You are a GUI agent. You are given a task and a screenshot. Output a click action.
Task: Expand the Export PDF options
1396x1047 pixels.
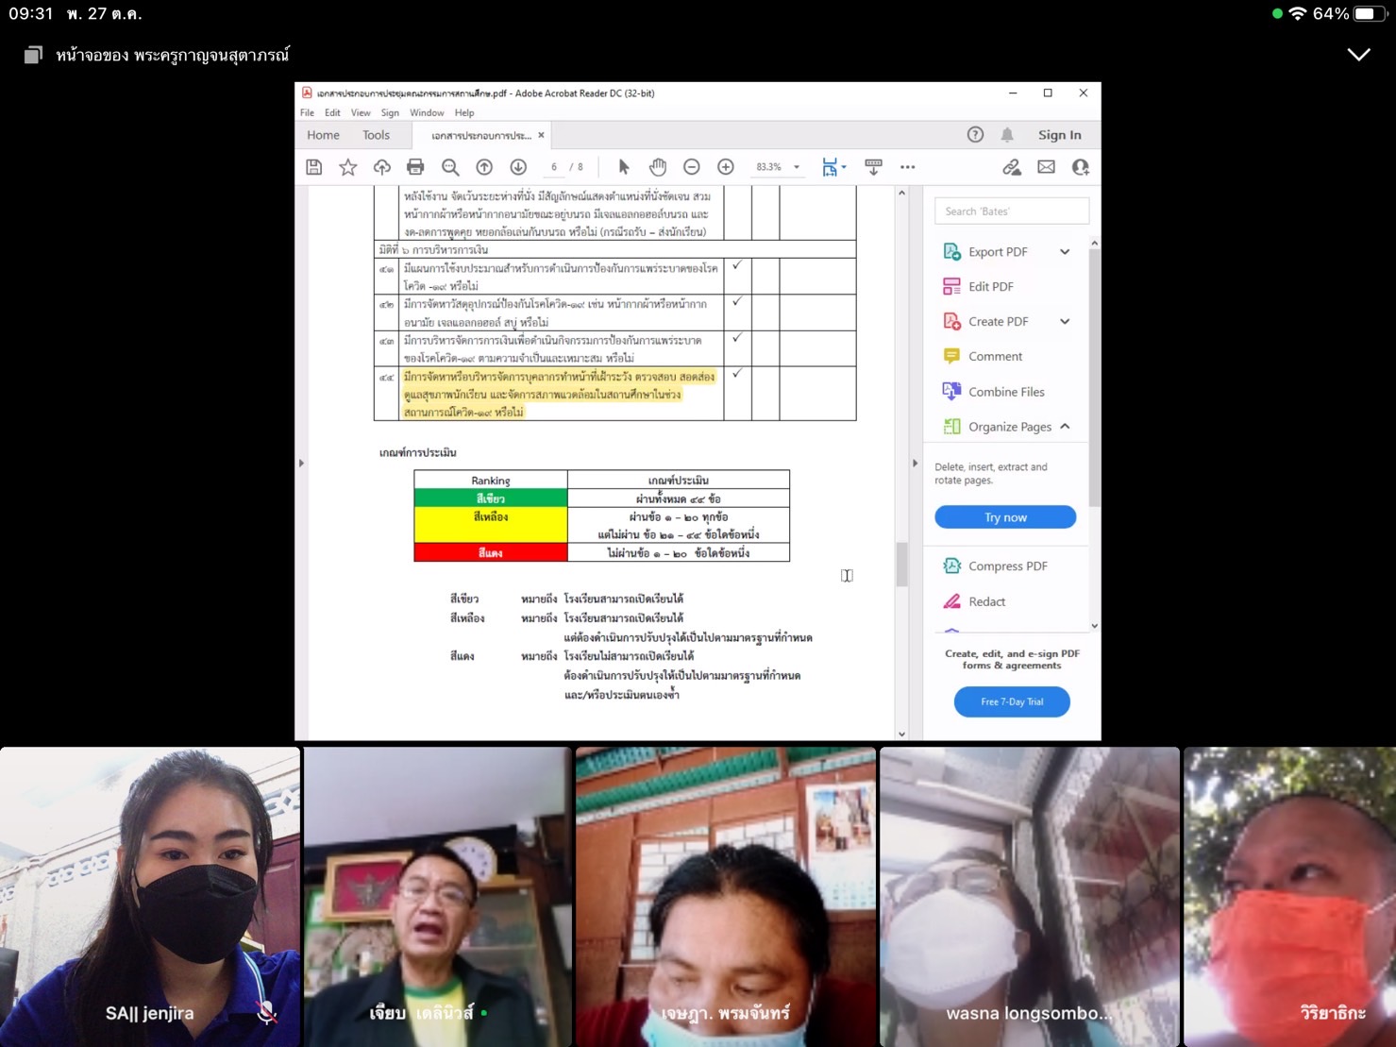[1065, 252]
